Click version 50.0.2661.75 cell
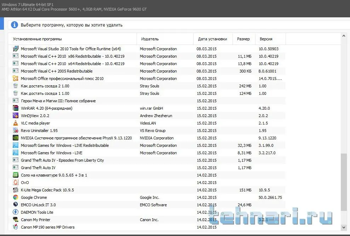This screenshot has height=236, width=350. (270, 197)
